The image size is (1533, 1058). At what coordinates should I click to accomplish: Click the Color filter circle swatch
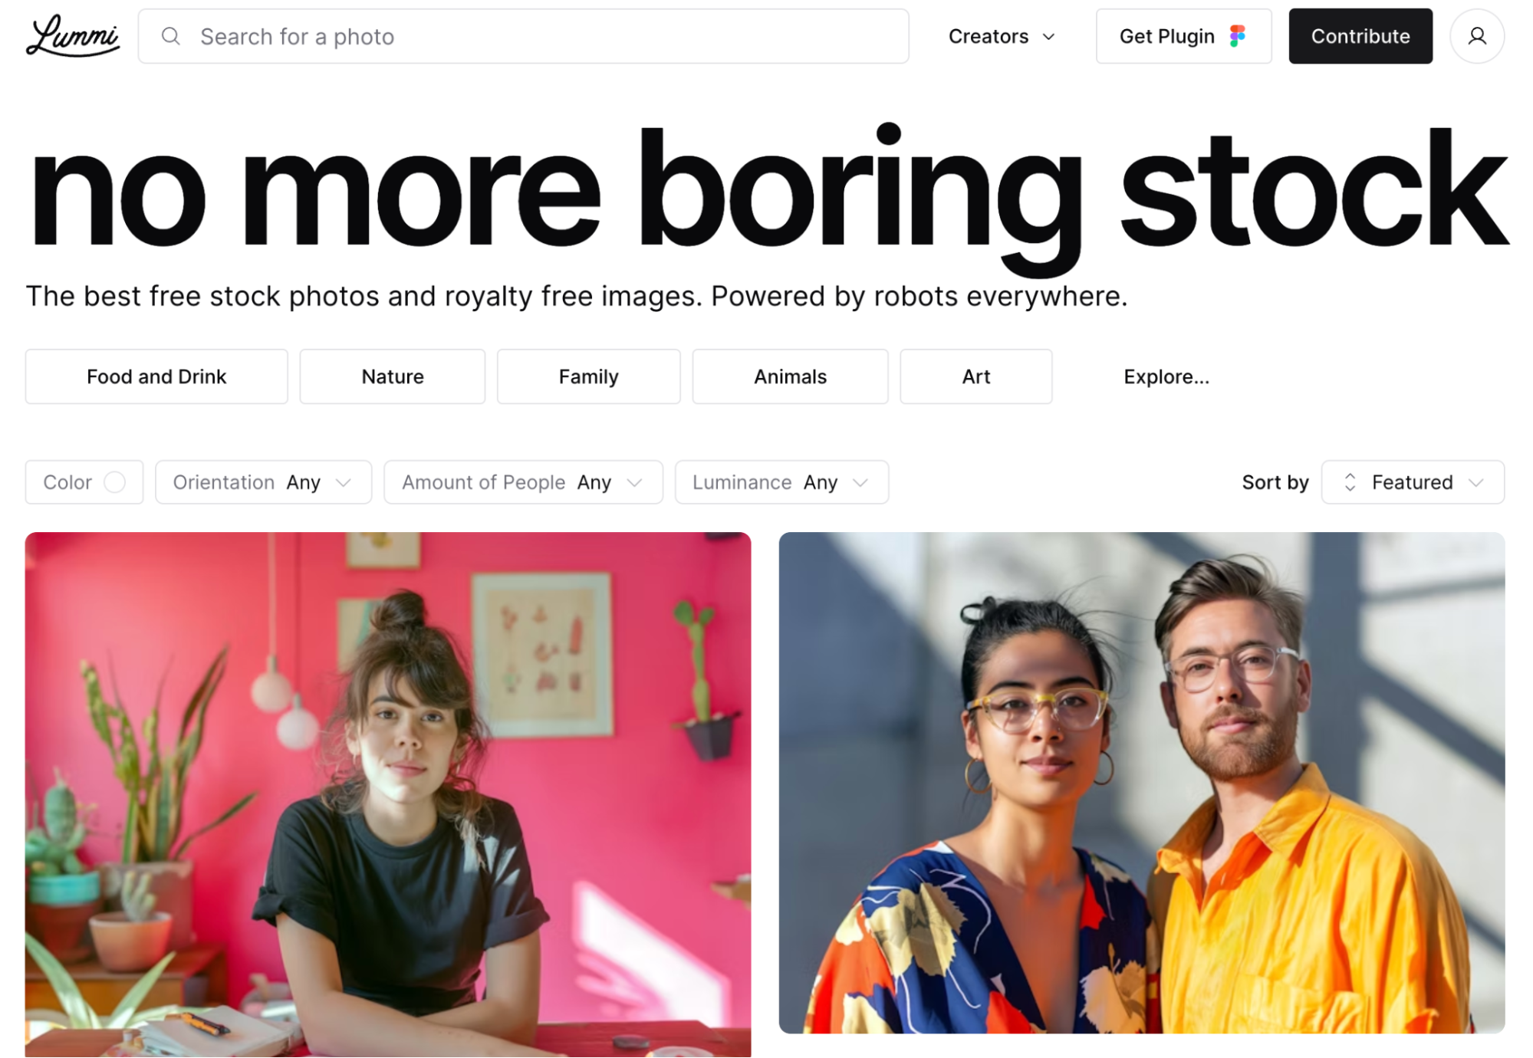(x=115, y=482)
